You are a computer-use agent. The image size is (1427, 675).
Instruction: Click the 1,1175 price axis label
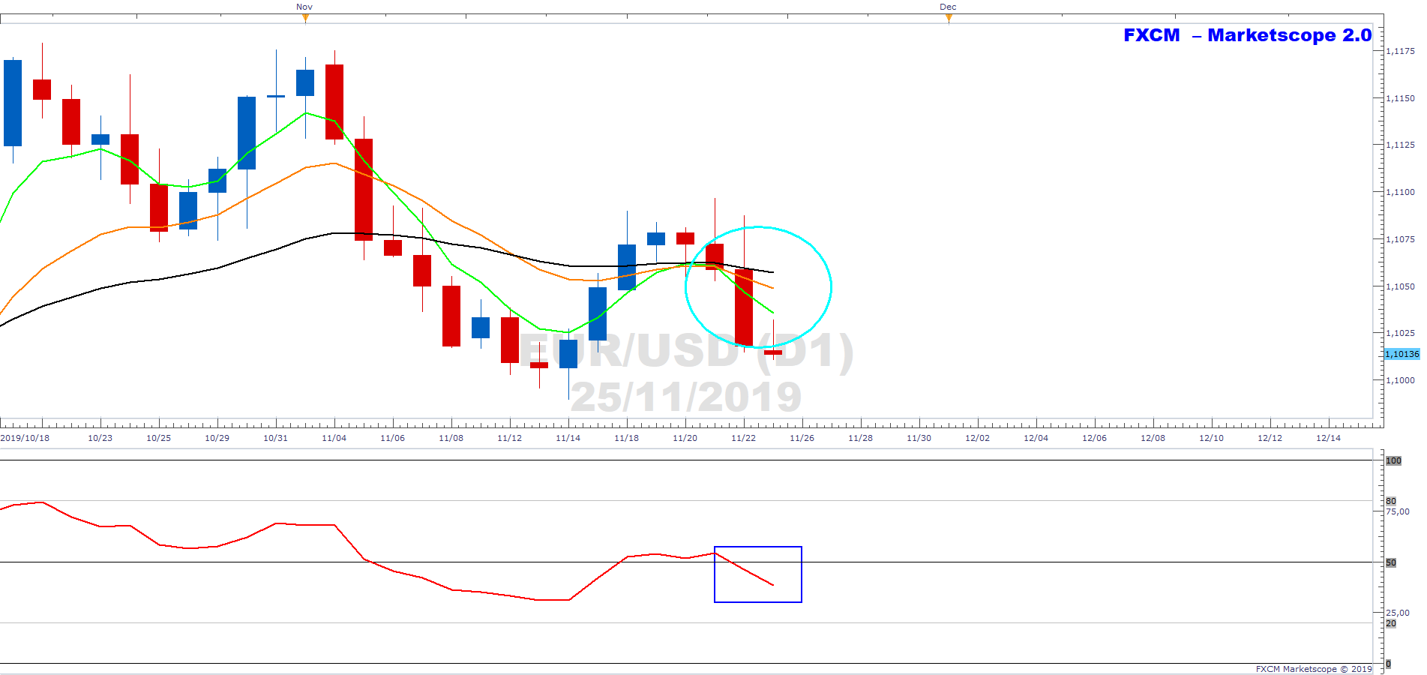(1400, 51)
